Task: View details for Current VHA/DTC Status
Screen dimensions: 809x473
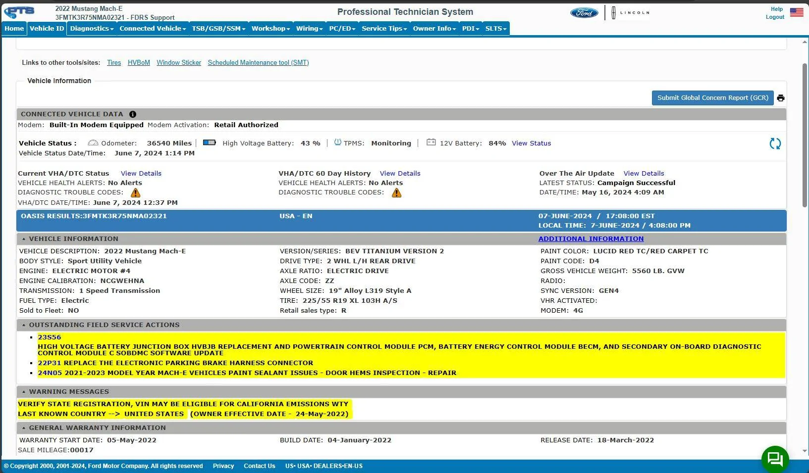Action: pos(141,174)
